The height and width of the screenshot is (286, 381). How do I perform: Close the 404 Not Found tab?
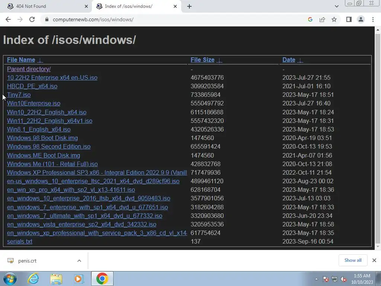click(x=86, y=6)
